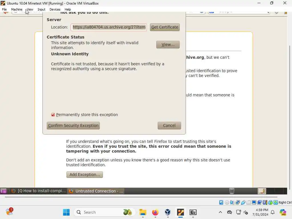Open VirtualBox Manager cube icon on taskbar
Image resolution: width=292 pixels, height=219 pixels.
[168, 212]
